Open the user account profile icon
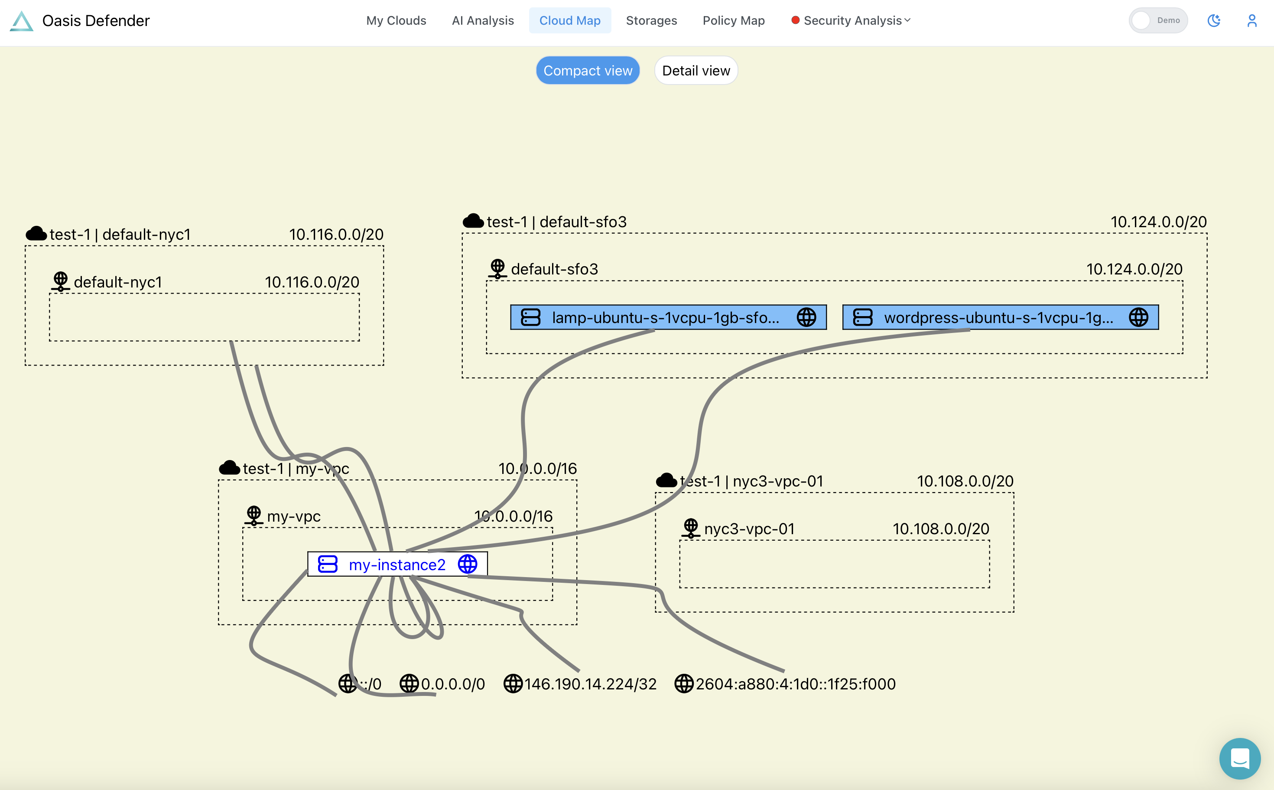 (1252, 20)
